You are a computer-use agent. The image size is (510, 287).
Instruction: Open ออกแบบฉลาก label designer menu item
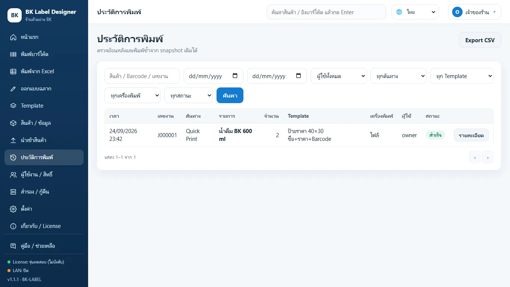coord(44,89)
